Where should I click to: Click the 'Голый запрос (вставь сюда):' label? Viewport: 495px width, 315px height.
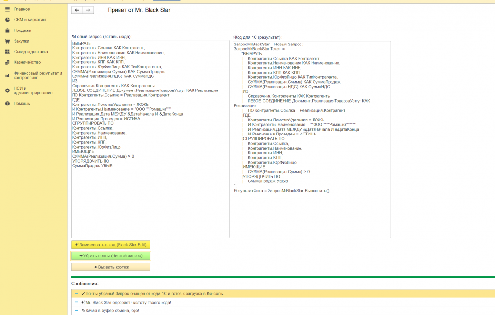coord(101,37)
